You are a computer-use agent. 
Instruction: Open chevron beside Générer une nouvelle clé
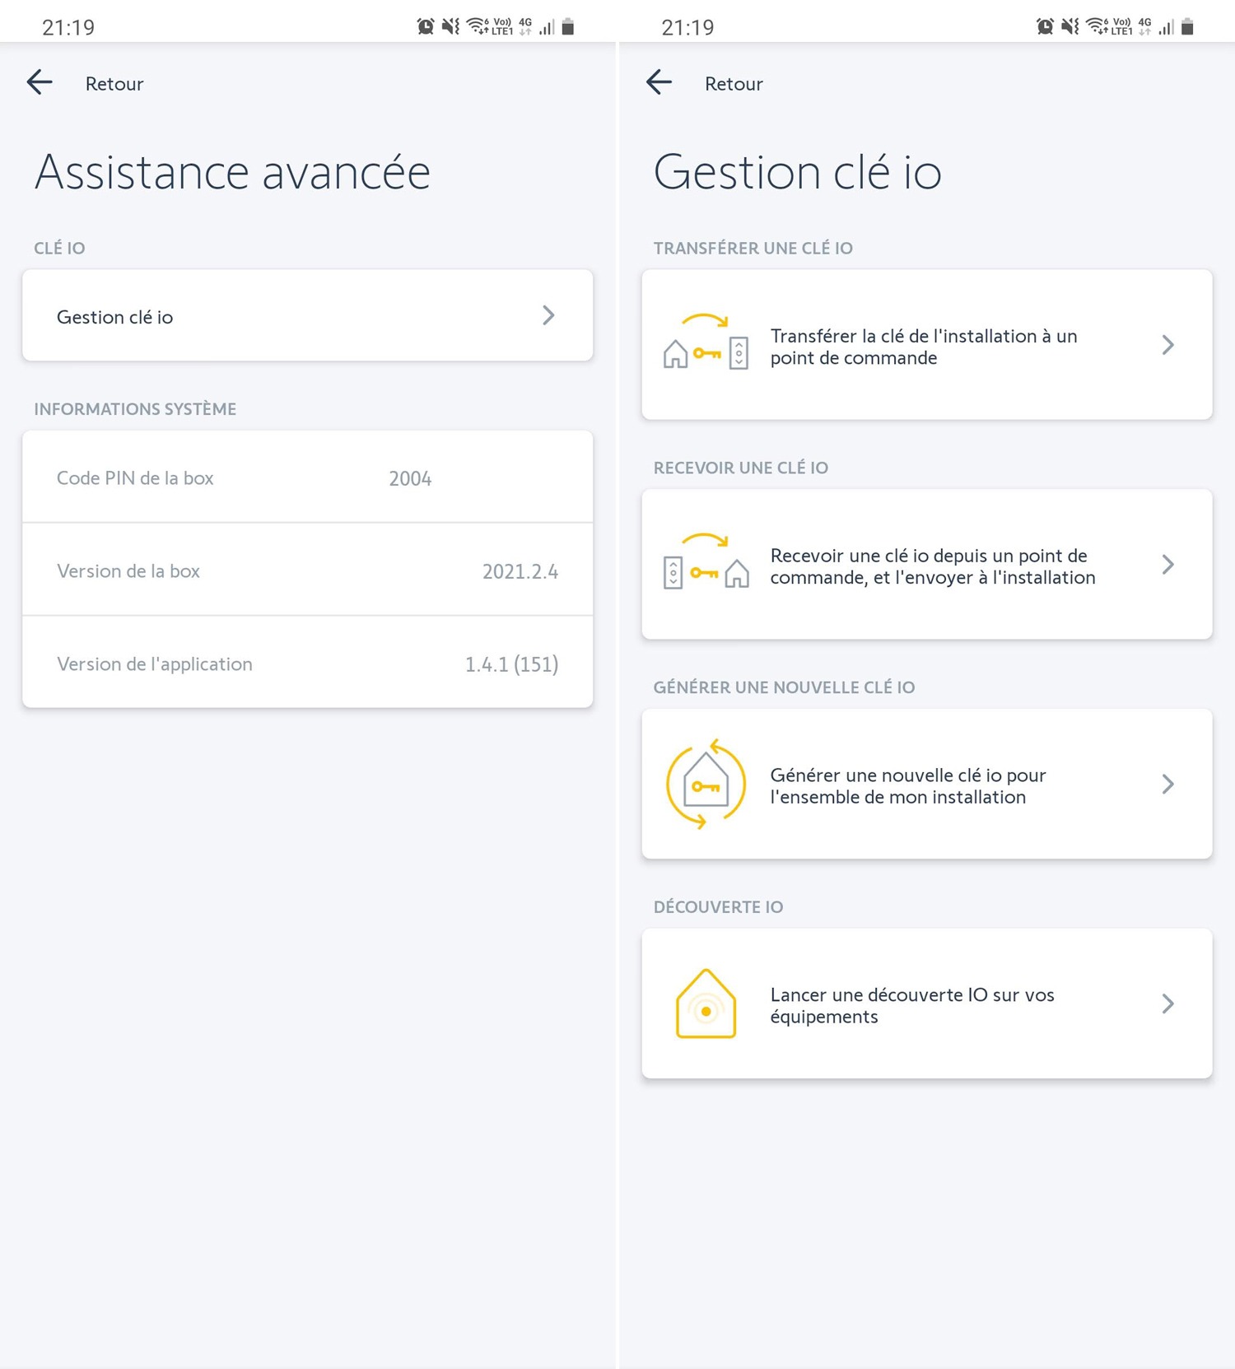click(x=1167, y=785)
